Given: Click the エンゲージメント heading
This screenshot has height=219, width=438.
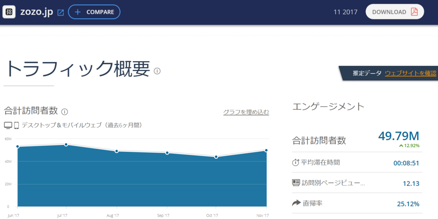Looking at the screenshot, I should click(328, 107).
